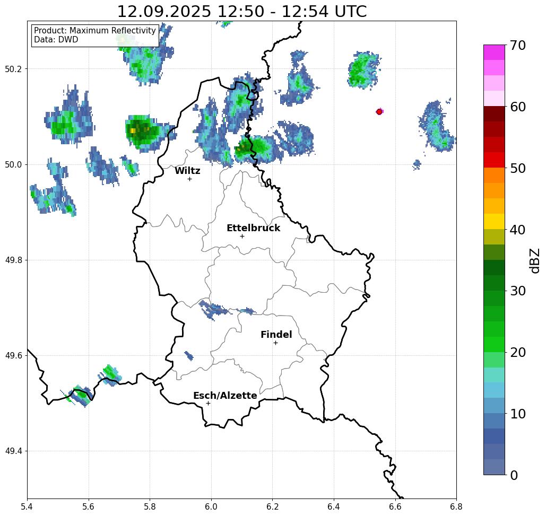Click the longitude tick label 6.4

click(334, 506)
